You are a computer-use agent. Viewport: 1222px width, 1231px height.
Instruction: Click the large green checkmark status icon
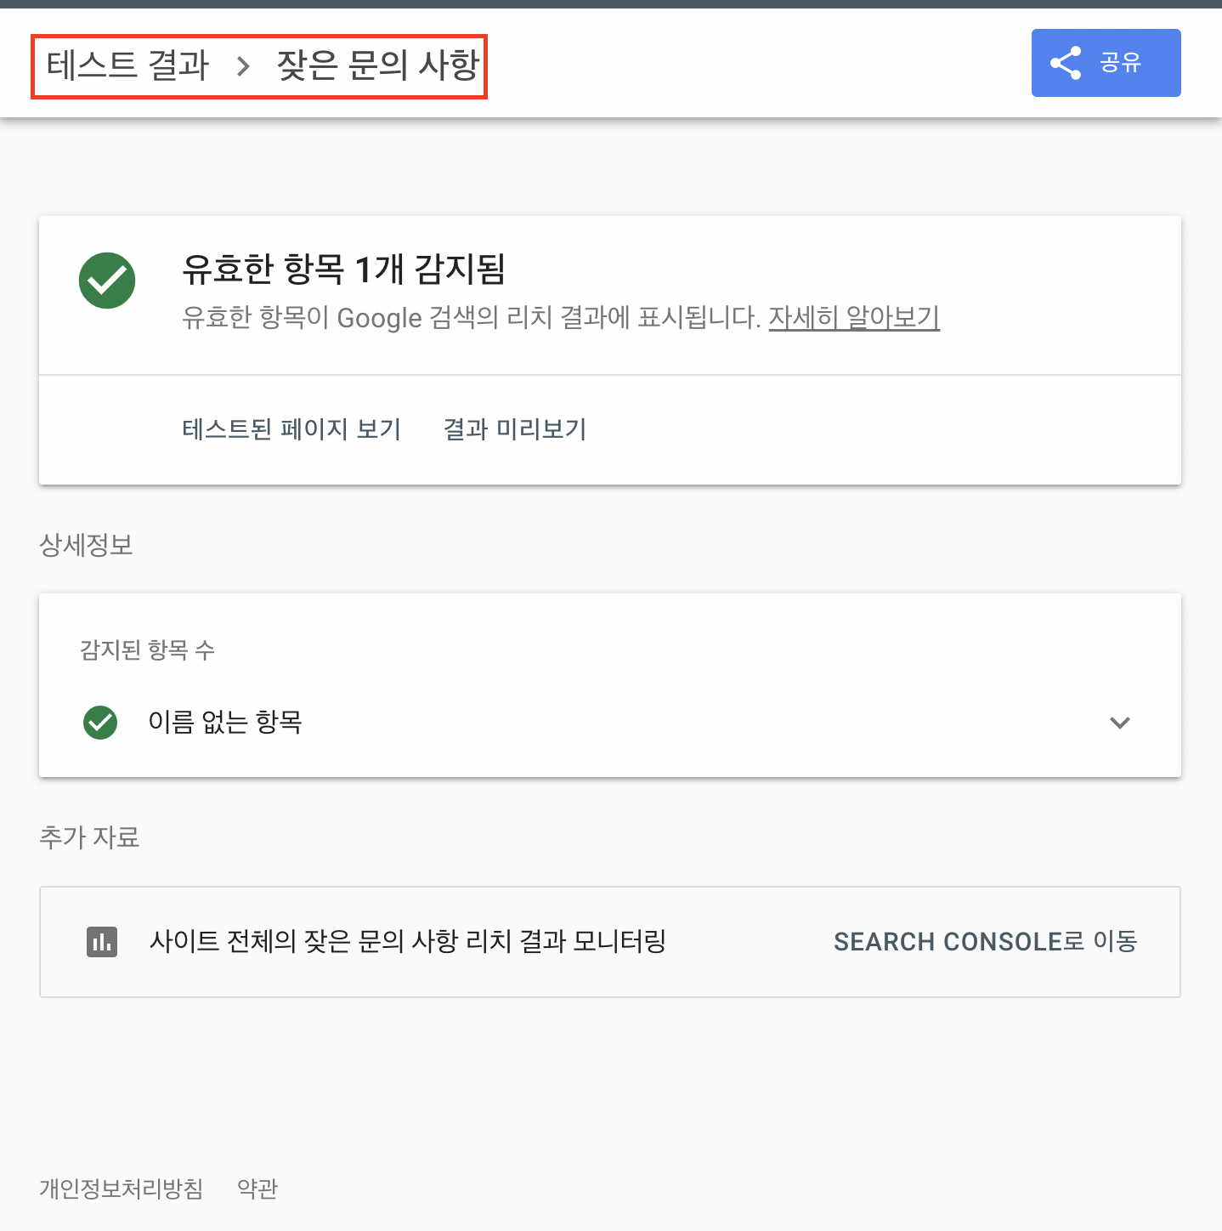(107, 281)
